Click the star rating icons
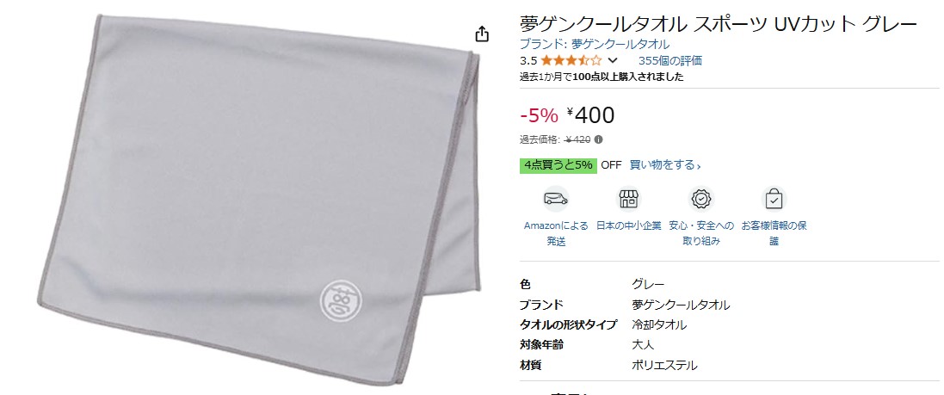The width and height of the screenshot is (944, 395). click(571, 60)
